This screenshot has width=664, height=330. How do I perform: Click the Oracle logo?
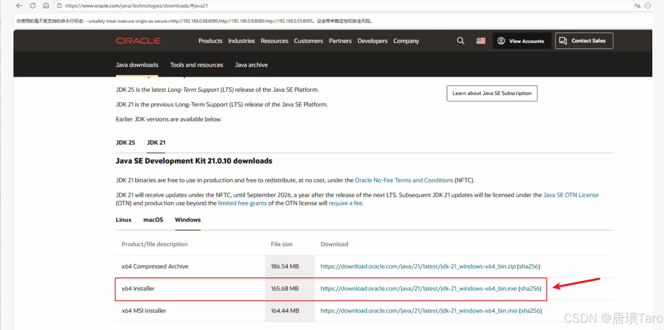pos(138,41)
